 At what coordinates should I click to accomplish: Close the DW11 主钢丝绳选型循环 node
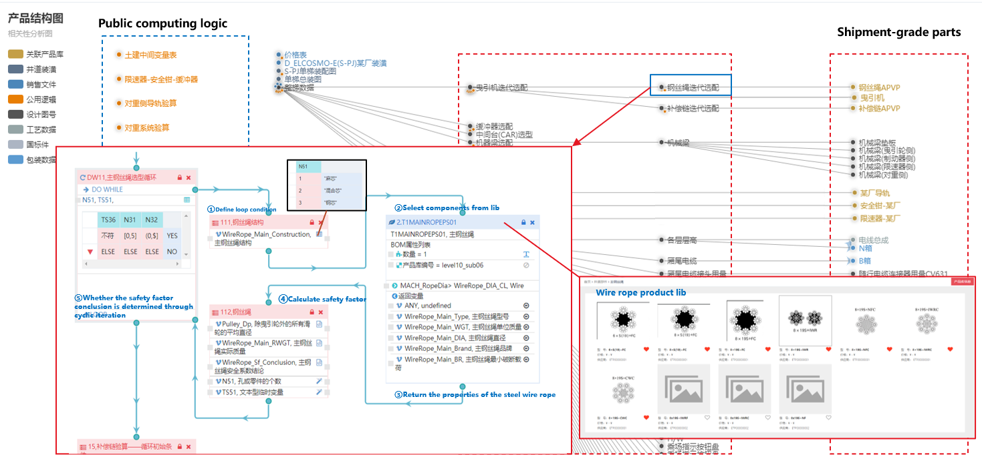click(x=189, y=177)
